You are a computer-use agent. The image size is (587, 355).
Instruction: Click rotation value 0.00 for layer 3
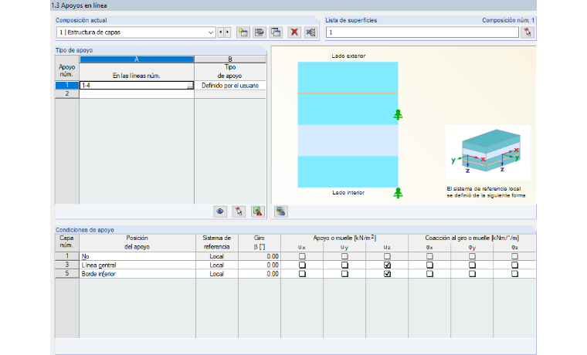click(x=260, y=265)
